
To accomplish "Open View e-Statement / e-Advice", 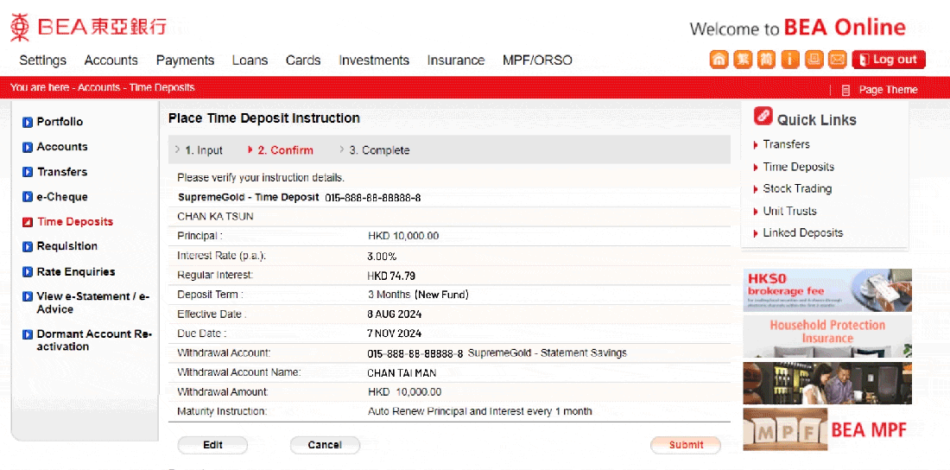I will coord(86,302).
